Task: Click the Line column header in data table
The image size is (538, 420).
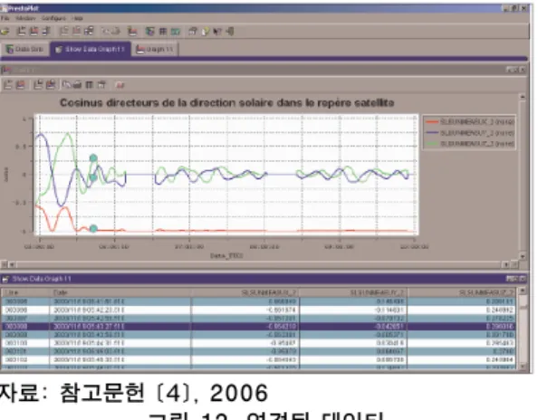Action: pyautogui.click(x=25, y=292)
